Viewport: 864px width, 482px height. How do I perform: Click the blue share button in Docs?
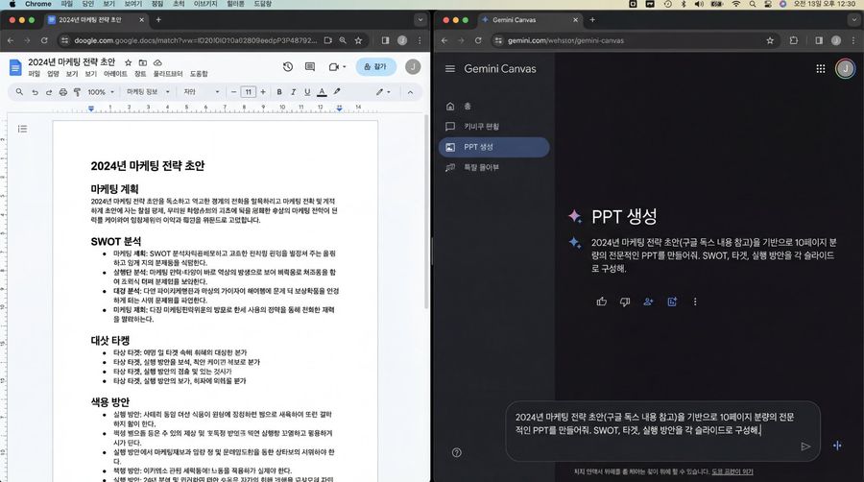(x=375, y=66)
